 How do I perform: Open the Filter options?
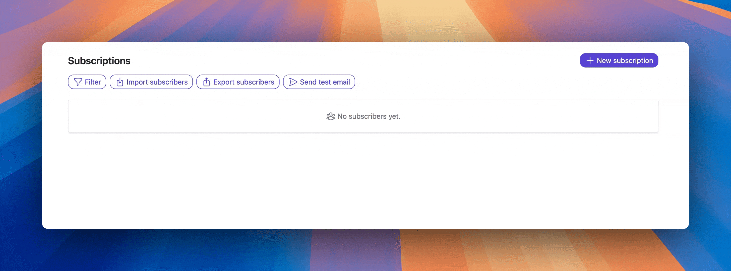(87, 82)
